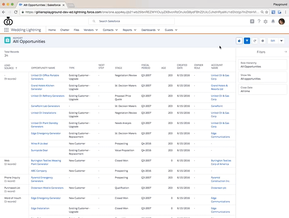Close the Salesforce browser tab
Viewport: 289px width, 218px height.
63,5
